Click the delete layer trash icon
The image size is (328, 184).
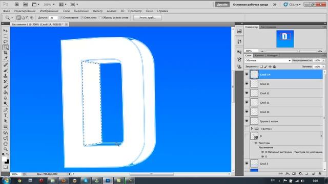coord(320,174)
